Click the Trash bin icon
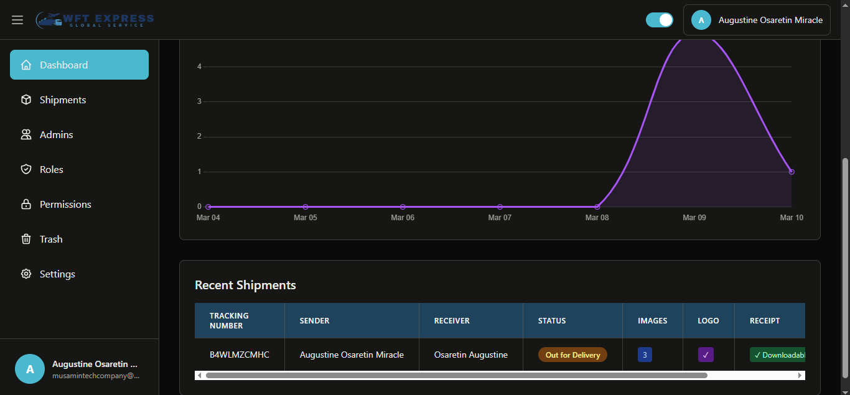 click(x=26, y=239)
